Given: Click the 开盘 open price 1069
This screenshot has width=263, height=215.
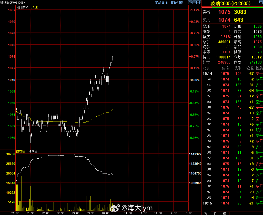Looking at the screenshot, I should coord(258,37).
